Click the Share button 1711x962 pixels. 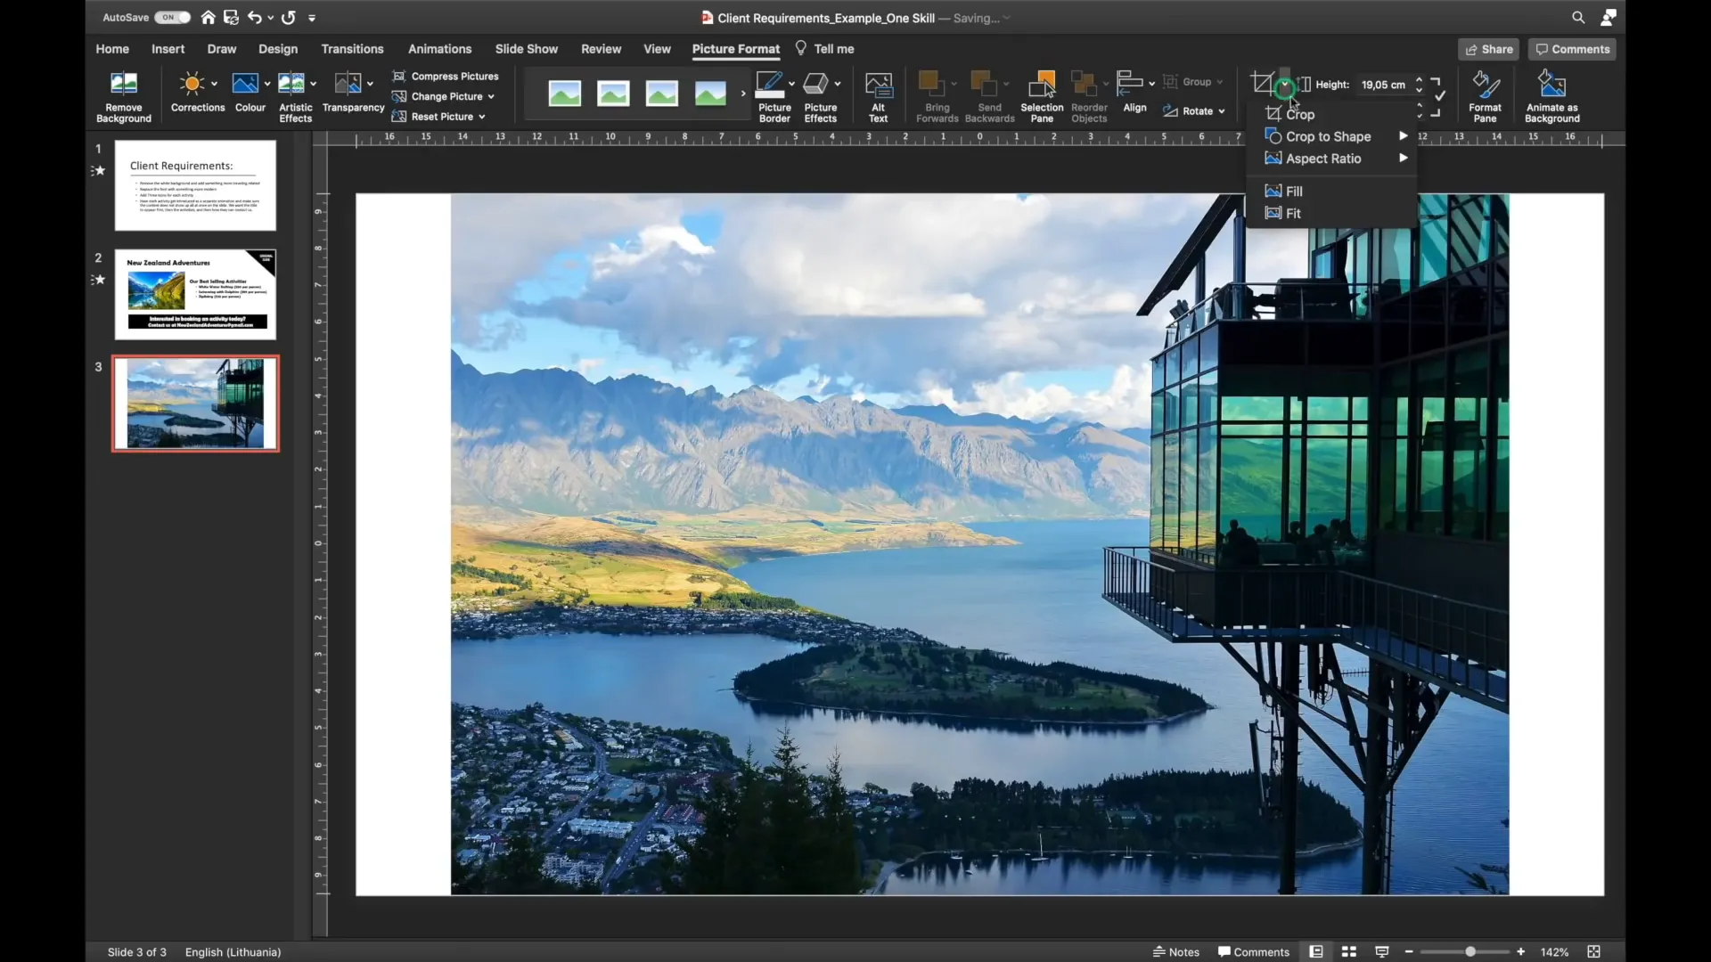[1488, 49]
